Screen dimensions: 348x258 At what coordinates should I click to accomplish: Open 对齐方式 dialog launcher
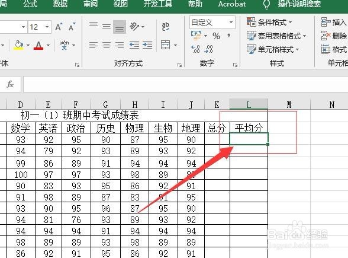pos(179,65)
